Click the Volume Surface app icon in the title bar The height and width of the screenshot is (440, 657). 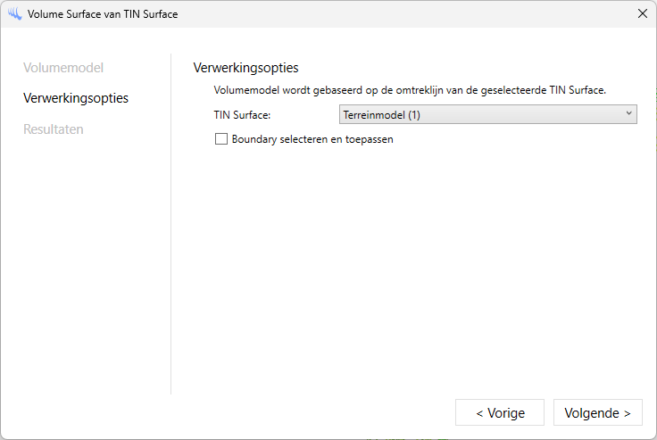pyautogui.click(x=14, y=14)
